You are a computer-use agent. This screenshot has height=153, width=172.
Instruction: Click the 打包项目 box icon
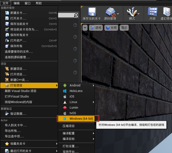(7, 85)
